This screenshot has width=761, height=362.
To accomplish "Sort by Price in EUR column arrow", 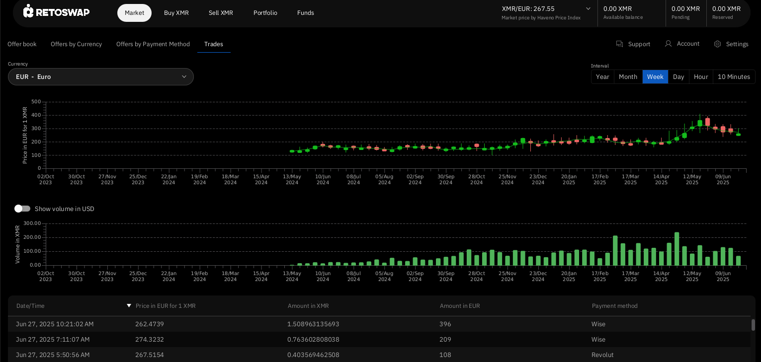I will coord(129,305).
